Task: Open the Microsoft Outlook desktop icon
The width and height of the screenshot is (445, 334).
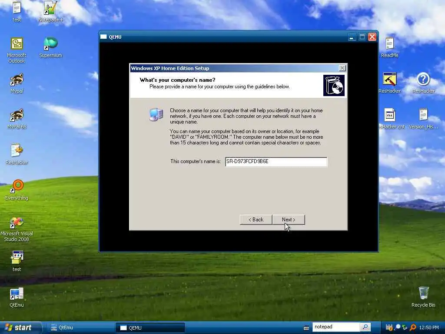Action: tap(17, 50)
